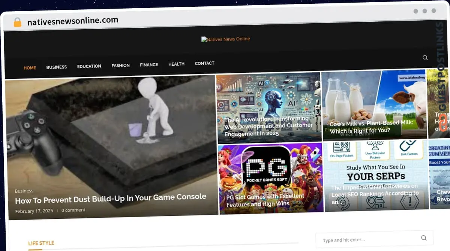Open The AI Revolution article title
Viewport: 450px width, 251px height.
pos(268,126)
